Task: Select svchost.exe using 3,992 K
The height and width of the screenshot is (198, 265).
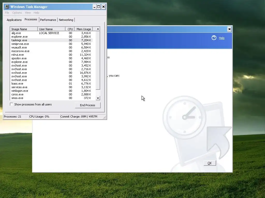Action: (x=51, y=76)
